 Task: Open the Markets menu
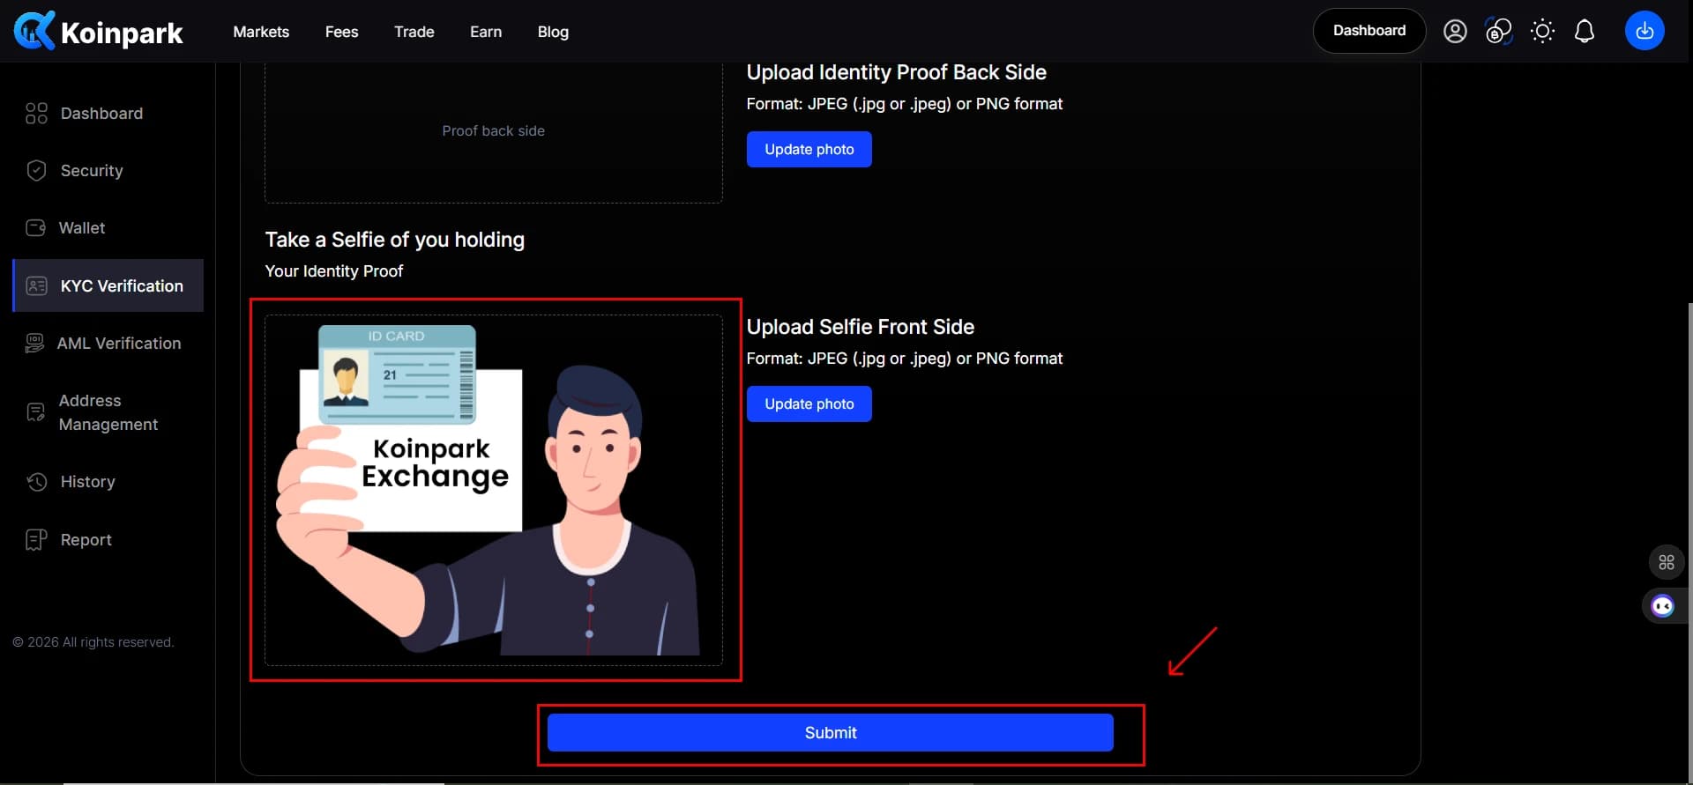coord(261,32)
